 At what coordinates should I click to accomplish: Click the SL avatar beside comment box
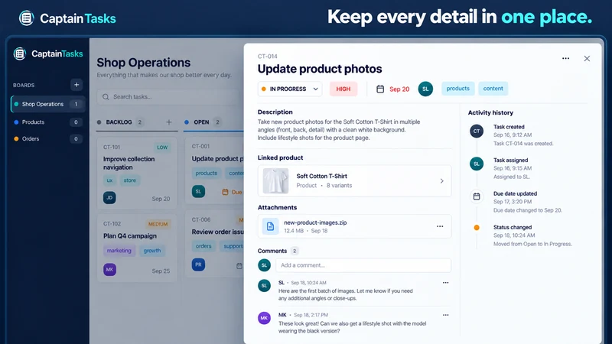point(264,265)
